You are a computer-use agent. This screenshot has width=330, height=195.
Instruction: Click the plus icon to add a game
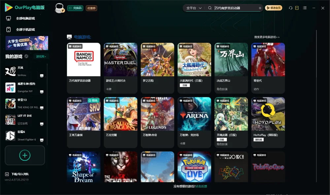[x=25, y=155]
